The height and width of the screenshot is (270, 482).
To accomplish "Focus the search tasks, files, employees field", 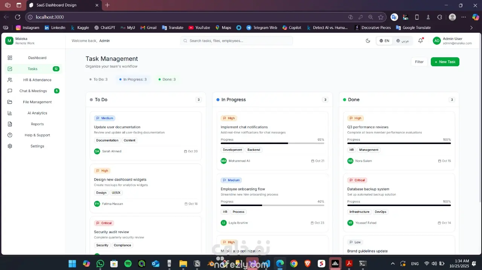I will 236,41.
